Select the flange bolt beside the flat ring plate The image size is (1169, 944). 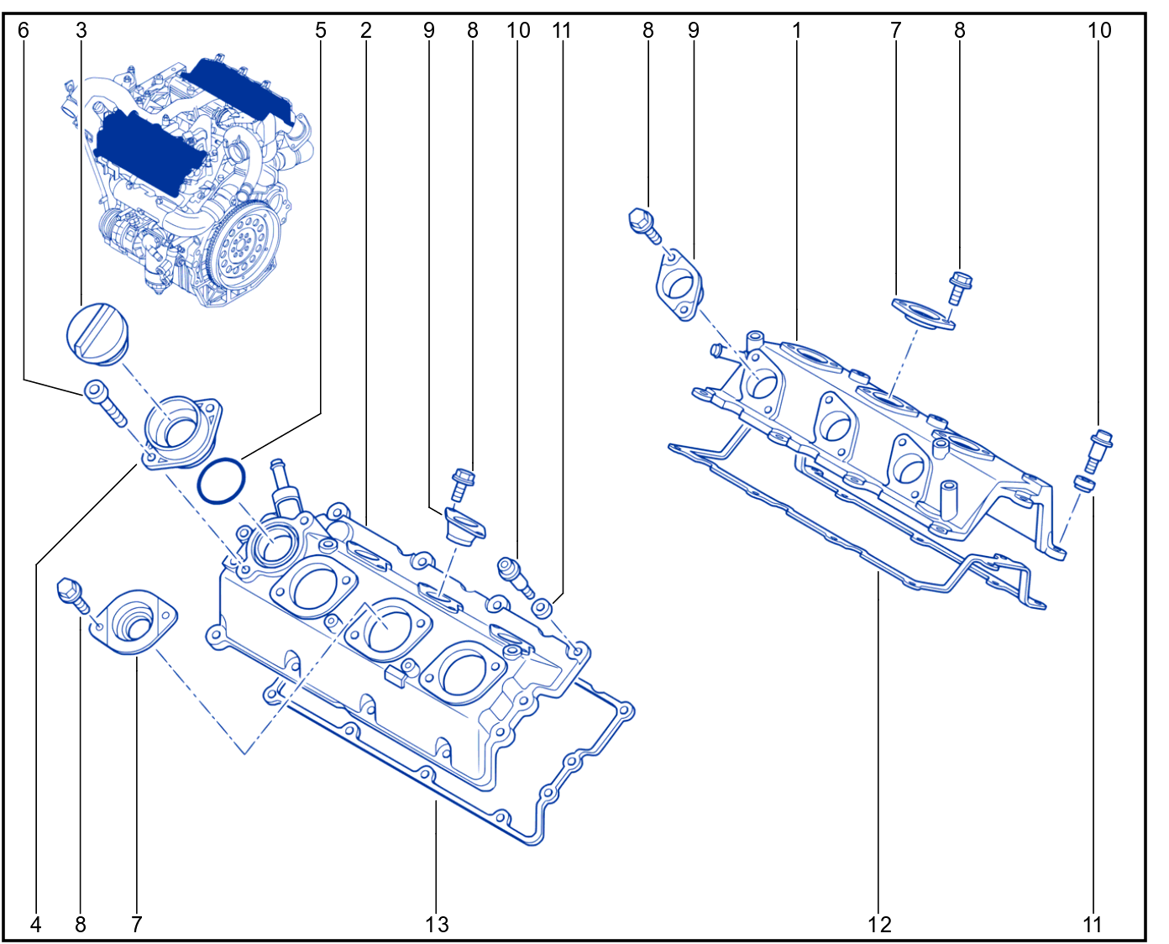(x=960, y=286)
